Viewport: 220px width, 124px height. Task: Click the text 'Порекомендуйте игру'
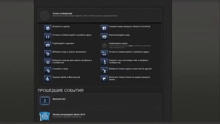119,35
